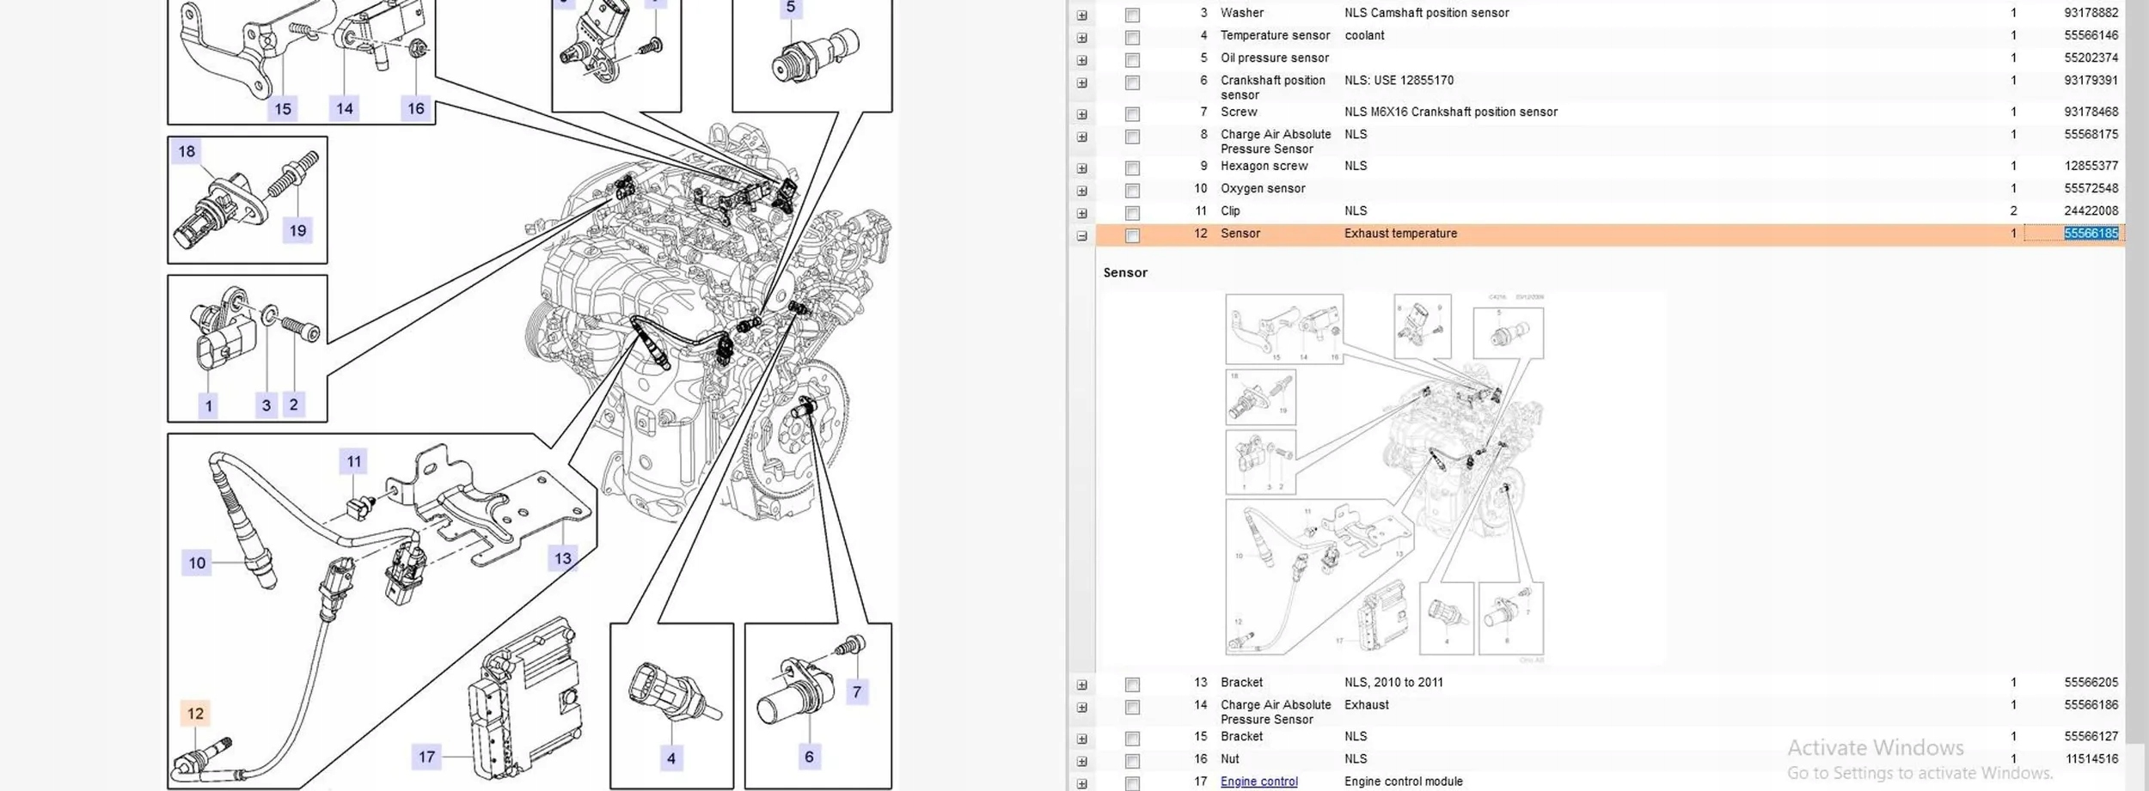2149x791 pixels.
Task: Expand the Nut row 16
Action: coord(1081,762)
